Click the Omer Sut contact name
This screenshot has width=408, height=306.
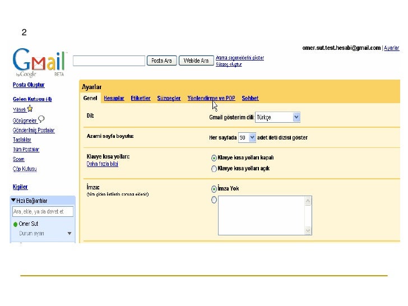(29, 224)
